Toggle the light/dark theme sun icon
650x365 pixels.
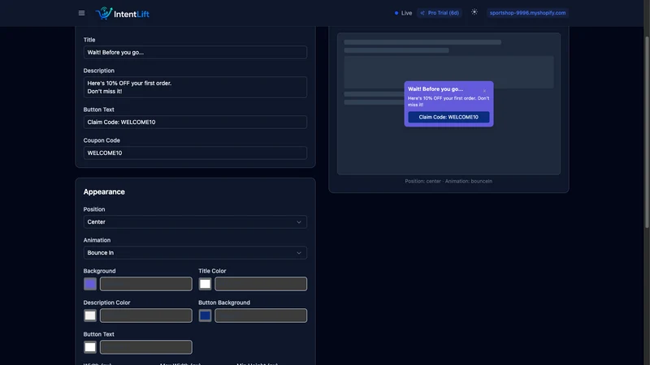[x=474, y=12]
